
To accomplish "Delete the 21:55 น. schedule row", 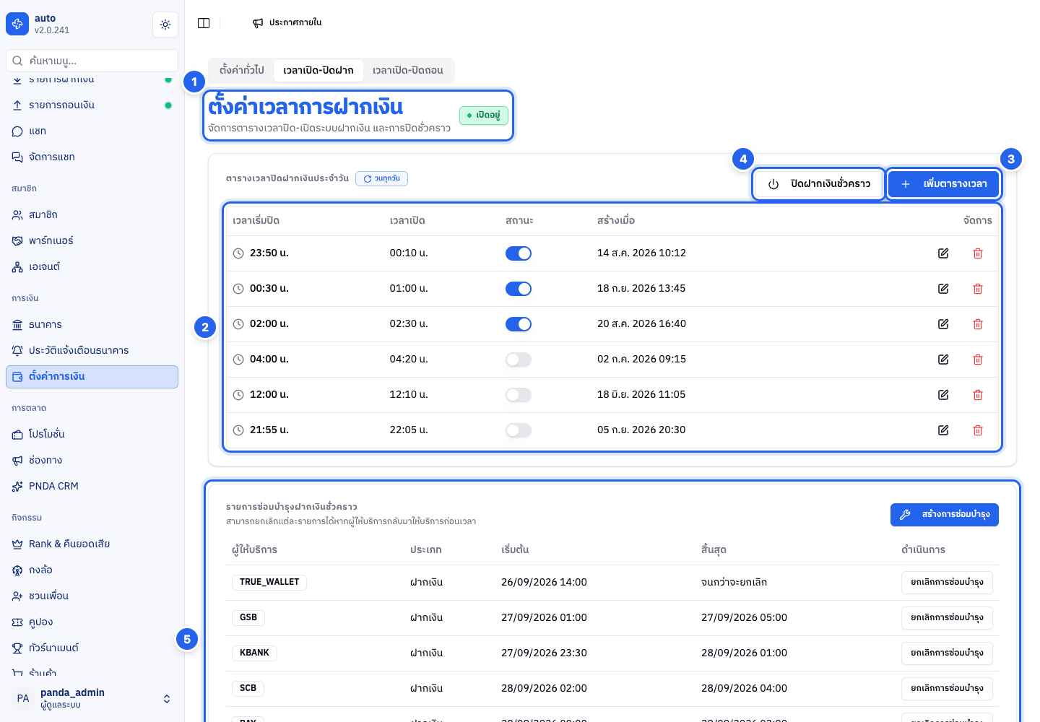I will [978, 430].
